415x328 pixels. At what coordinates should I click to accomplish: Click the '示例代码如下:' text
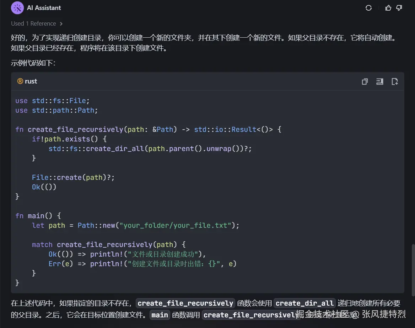[33, 63]
